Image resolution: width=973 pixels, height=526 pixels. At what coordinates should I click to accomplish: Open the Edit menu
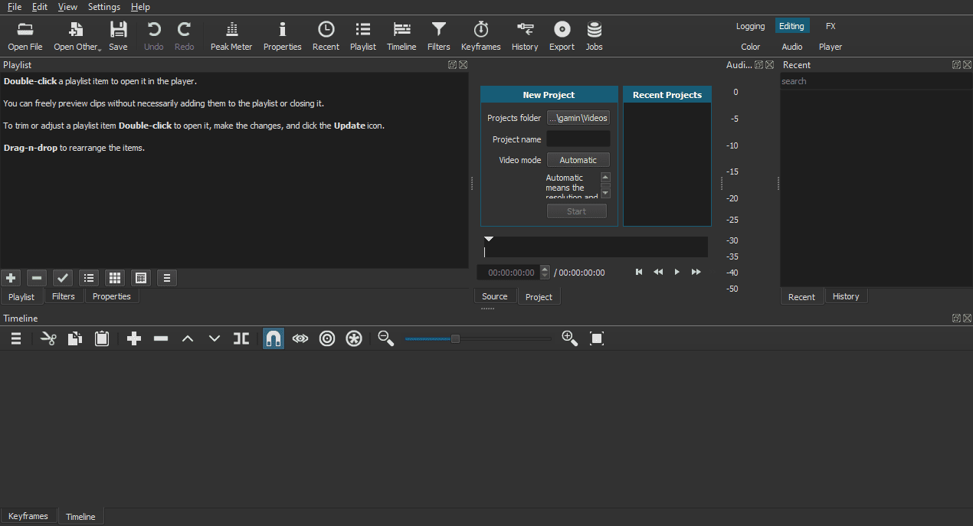pyautogui.click(x=40, y=7)
